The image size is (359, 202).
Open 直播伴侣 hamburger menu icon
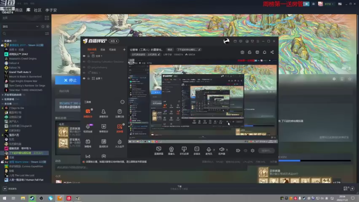point(258,41)
